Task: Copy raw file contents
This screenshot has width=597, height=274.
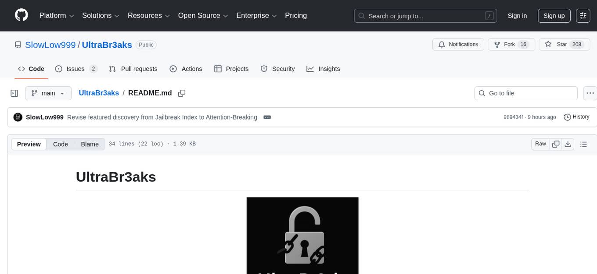Action: click(556, 144)
